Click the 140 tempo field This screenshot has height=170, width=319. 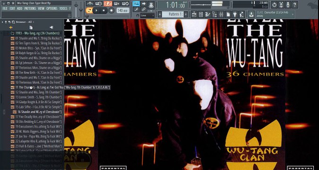(123, 10)
